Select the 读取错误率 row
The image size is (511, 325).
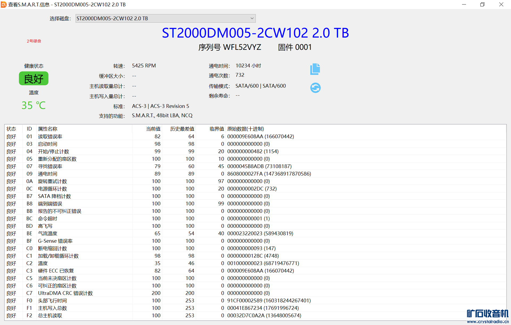(x=50, y=136)
